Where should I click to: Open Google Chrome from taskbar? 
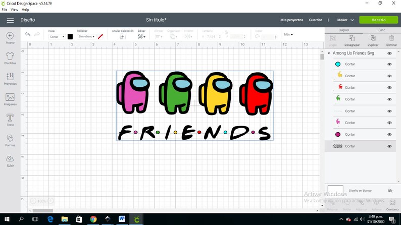click(93, 219)
